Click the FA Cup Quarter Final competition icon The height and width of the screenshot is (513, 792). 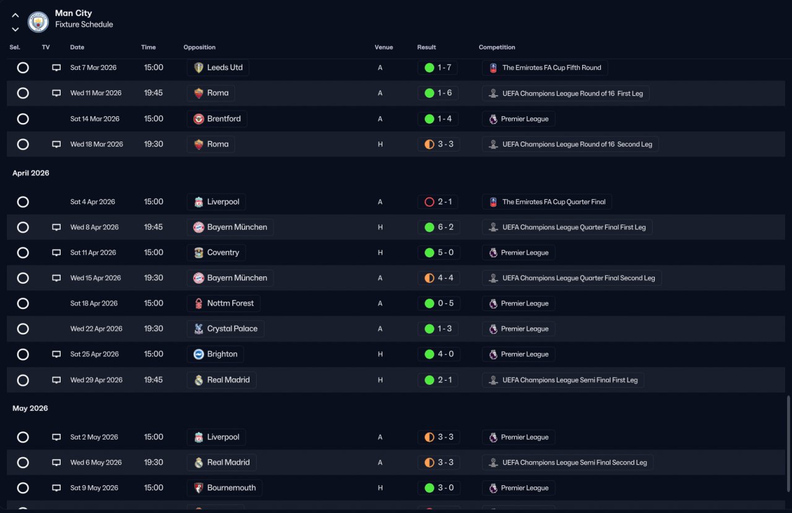[493, 202]
